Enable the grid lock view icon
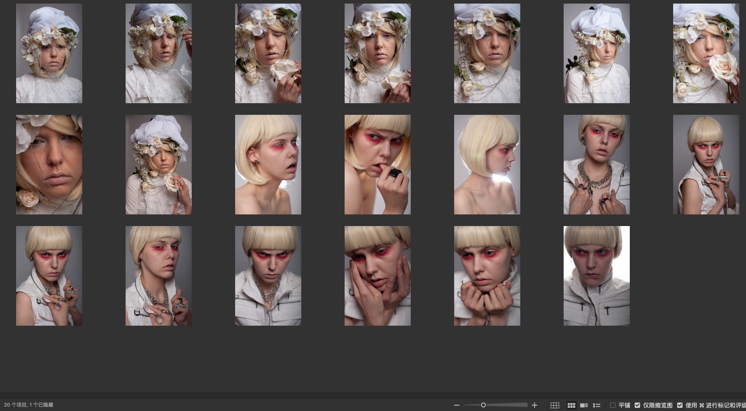746x411 pixels. click(x=555, y=405)
